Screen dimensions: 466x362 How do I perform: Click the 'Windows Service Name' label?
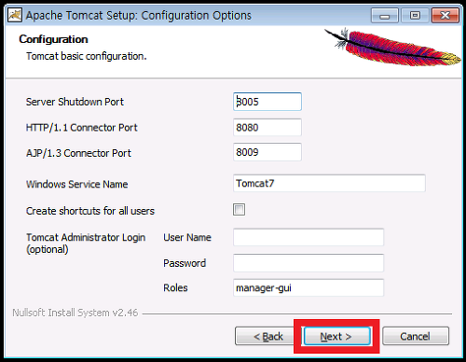tap(77, 184)
